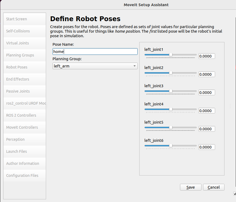The height and width of the screenshot is (202, 236).
Task: Open Author Information step
Action: coord(25,163)
